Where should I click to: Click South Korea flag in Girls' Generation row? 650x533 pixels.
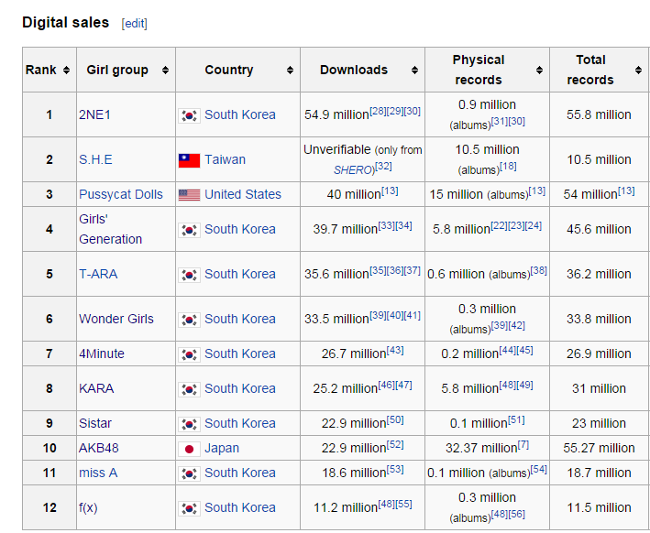point(190,230)
